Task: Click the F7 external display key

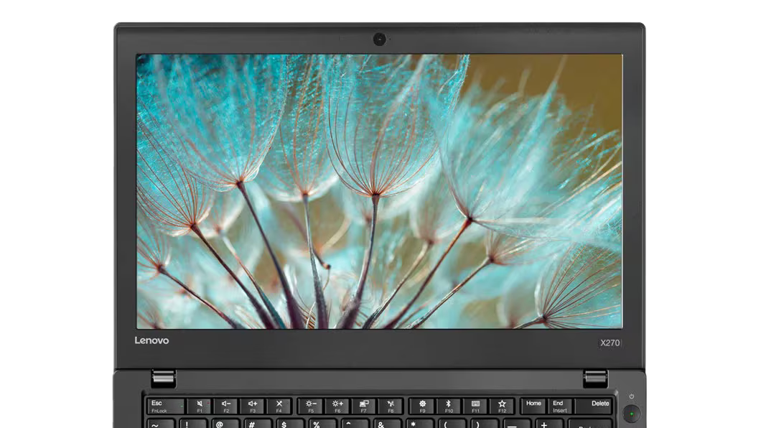Action: (x=363, y=406)
